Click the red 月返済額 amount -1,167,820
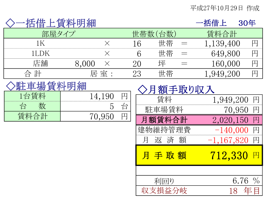This screenshot has height=198, width=264. click(x=228, y=140)
